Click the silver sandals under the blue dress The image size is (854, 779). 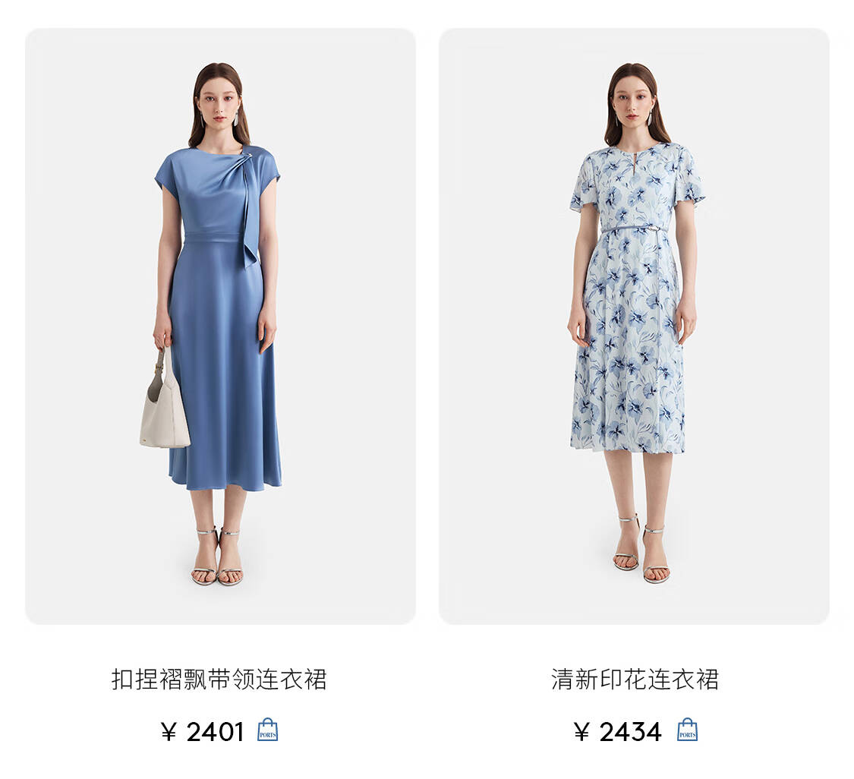(217, 556)
